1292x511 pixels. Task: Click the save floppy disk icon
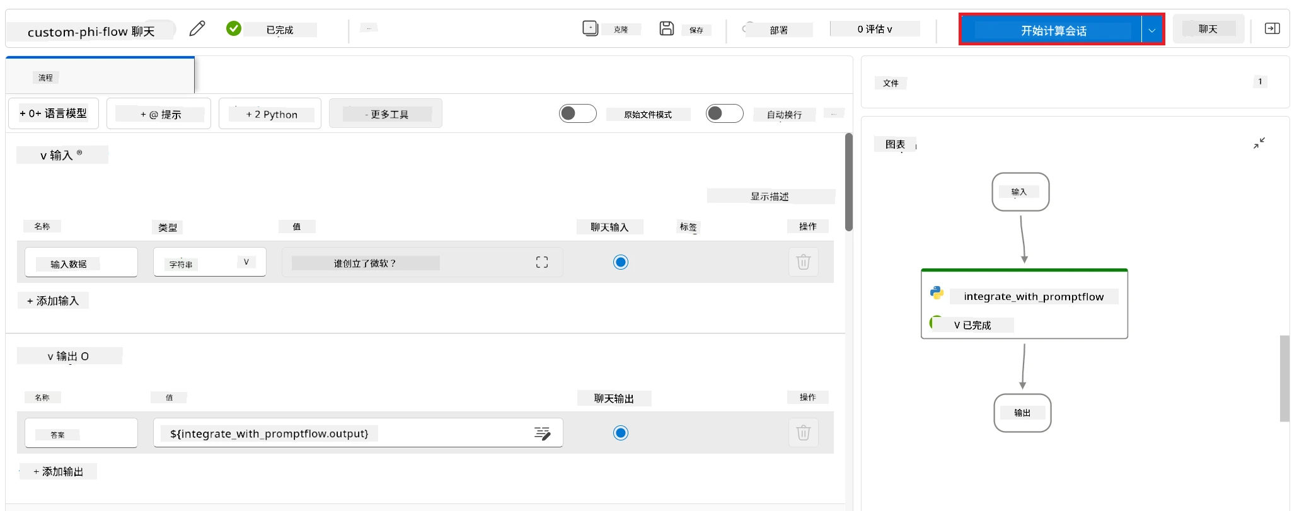pyautogui.click(x=667, y=28)
